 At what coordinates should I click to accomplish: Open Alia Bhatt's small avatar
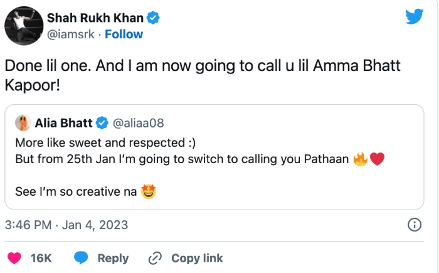pos(23,122)
